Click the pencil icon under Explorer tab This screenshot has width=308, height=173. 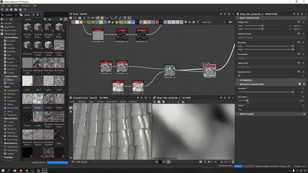(11, 19)
